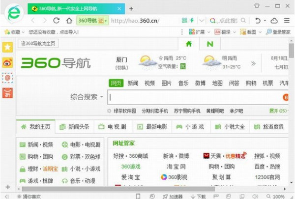
Task: Expand the 扩展 dropdown arrow
Action: tap(208, 32)
